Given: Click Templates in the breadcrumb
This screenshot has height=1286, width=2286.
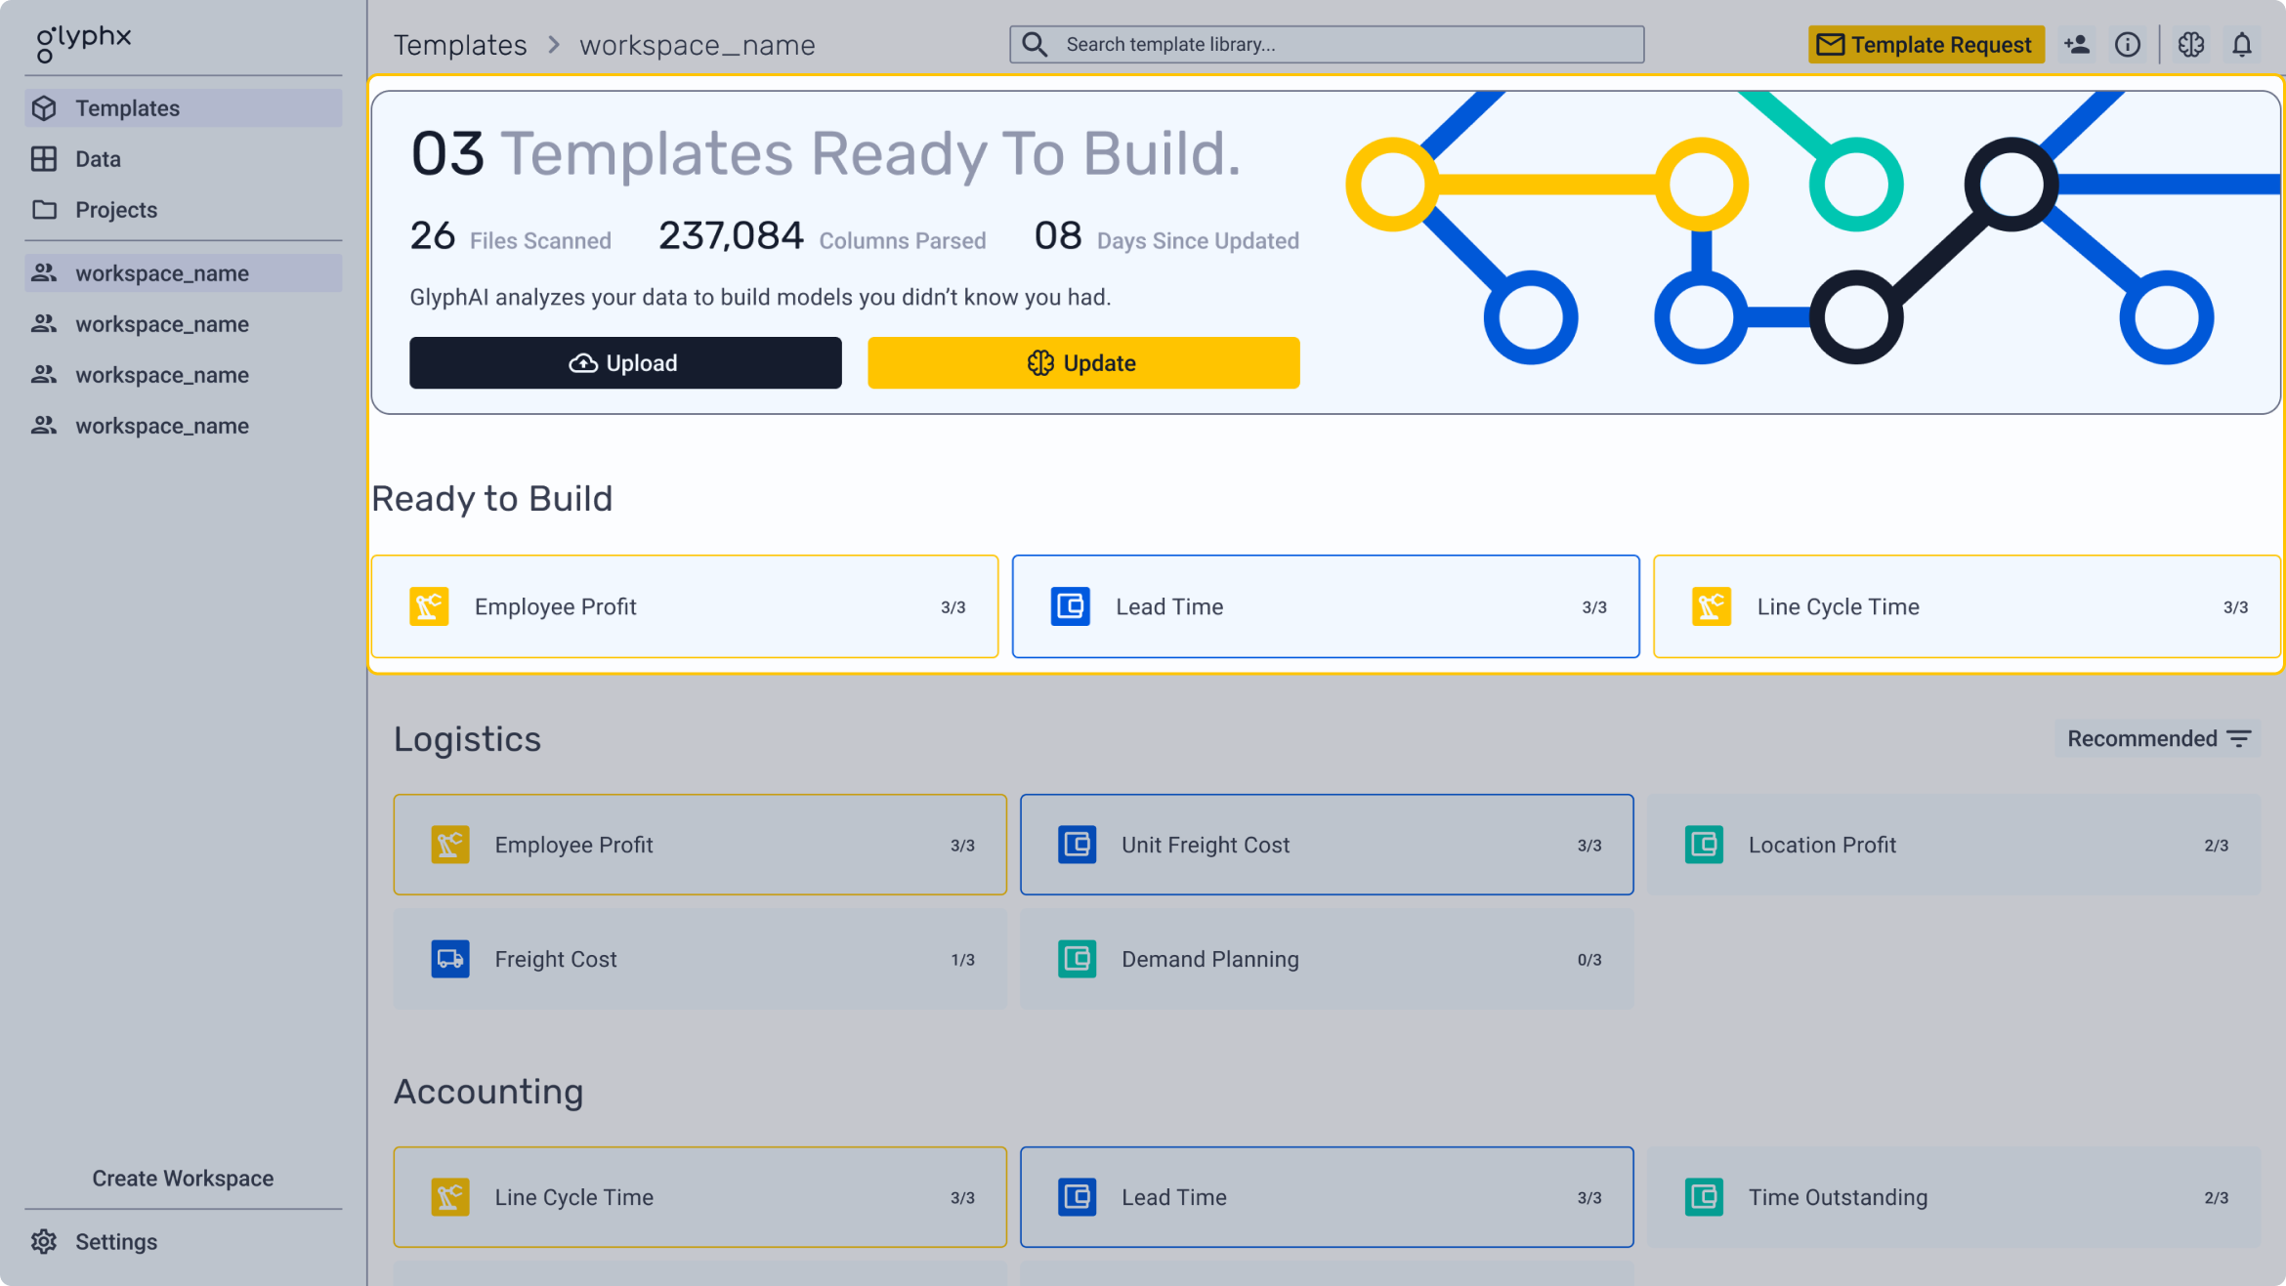Looking at the screenshot, I should (x=460, y=45).
